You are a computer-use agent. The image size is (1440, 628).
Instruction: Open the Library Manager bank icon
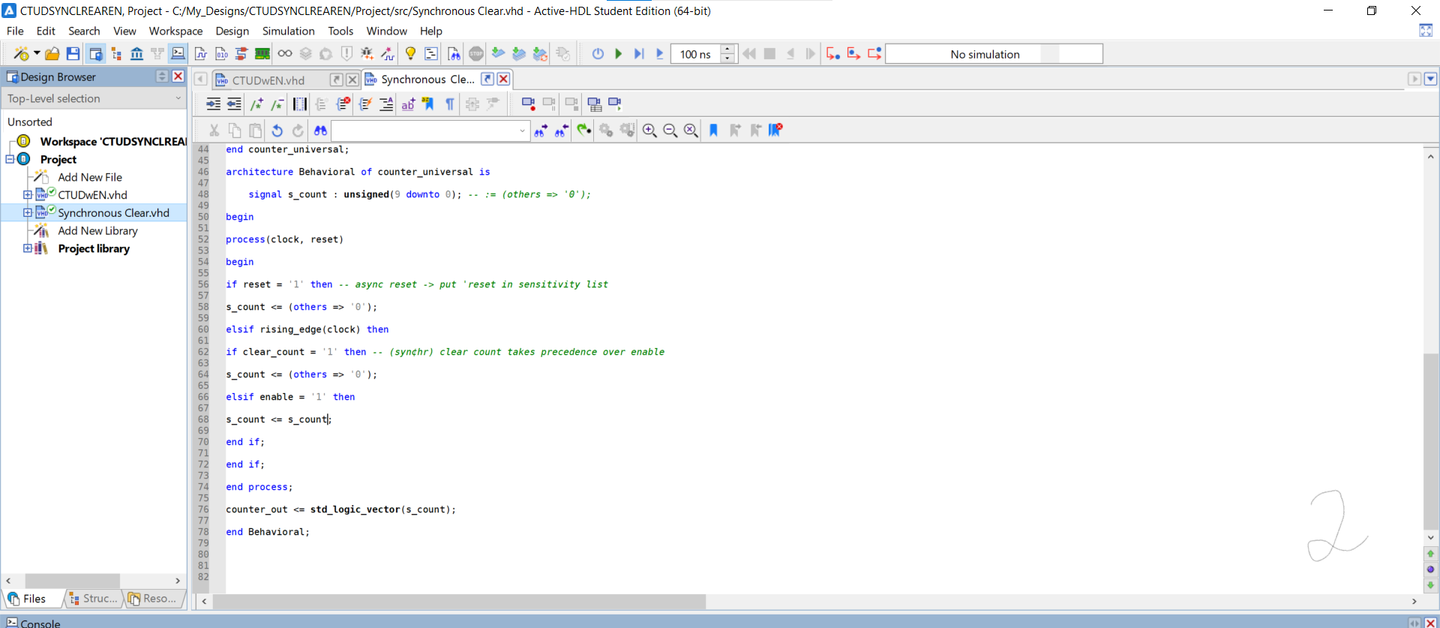click(136, 54)
